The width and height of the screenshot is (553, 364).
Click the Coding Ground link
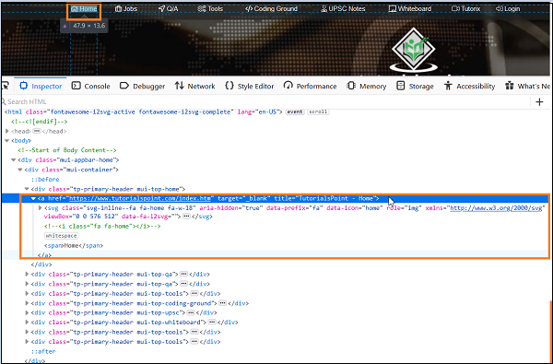271,9
